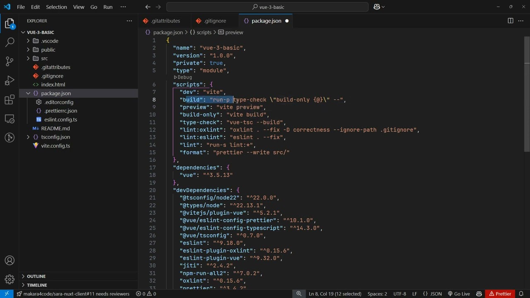
Task: Click the LF end-of-line indicator
Action: [414, 294]
